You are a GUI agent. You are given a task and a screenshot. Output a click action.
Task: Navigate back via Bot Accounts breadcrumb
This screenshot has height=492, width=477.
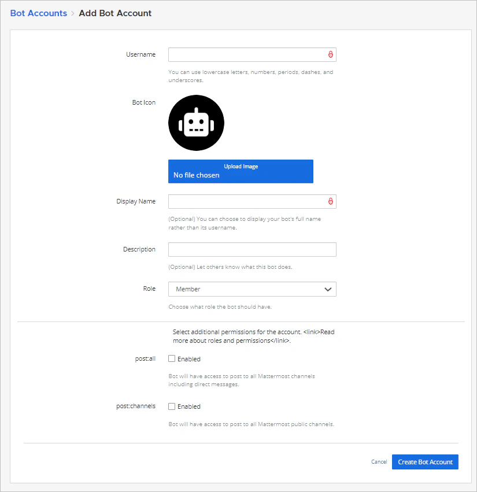pos(38,13)
